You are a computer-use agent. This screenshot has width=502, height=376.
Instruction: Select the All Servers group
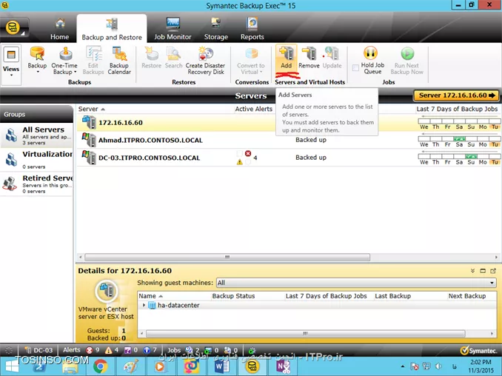click(x=36, y=135)
